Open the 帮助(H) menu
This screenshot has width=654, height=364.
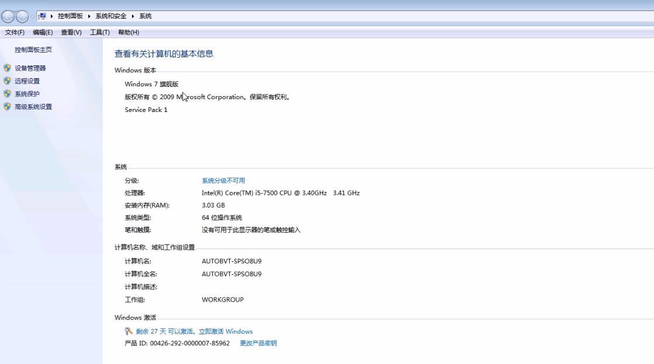129,33
